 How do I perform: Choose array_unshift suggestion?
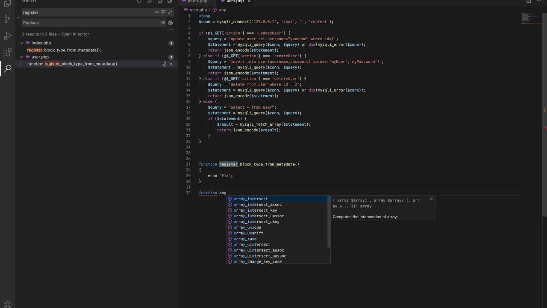[277, 233]
